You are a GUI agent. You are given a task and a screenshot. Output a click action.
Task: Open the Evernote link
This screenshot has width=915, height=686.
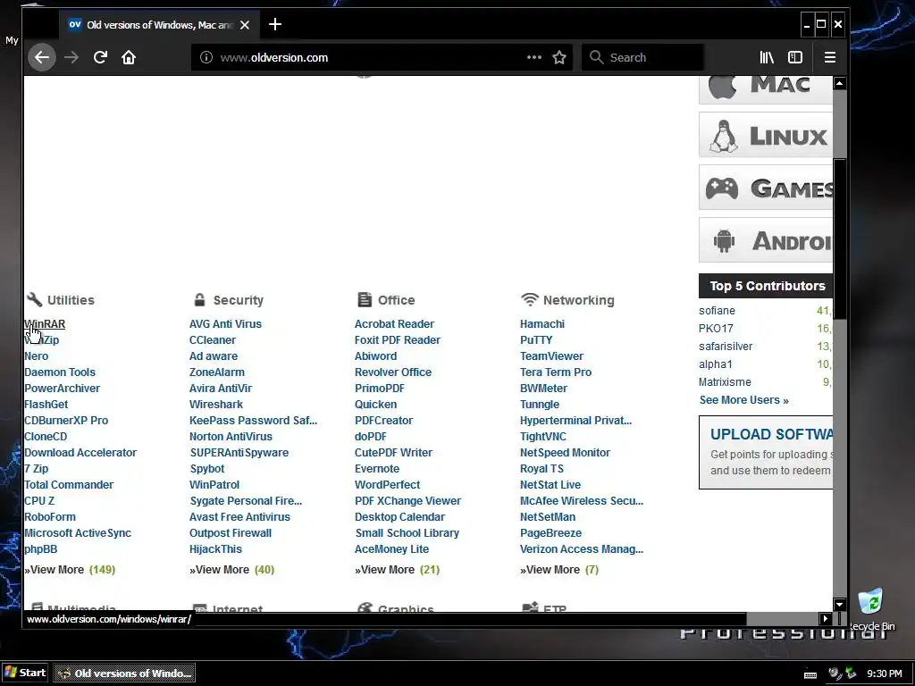pyautogui.click(x=377, y=468)
